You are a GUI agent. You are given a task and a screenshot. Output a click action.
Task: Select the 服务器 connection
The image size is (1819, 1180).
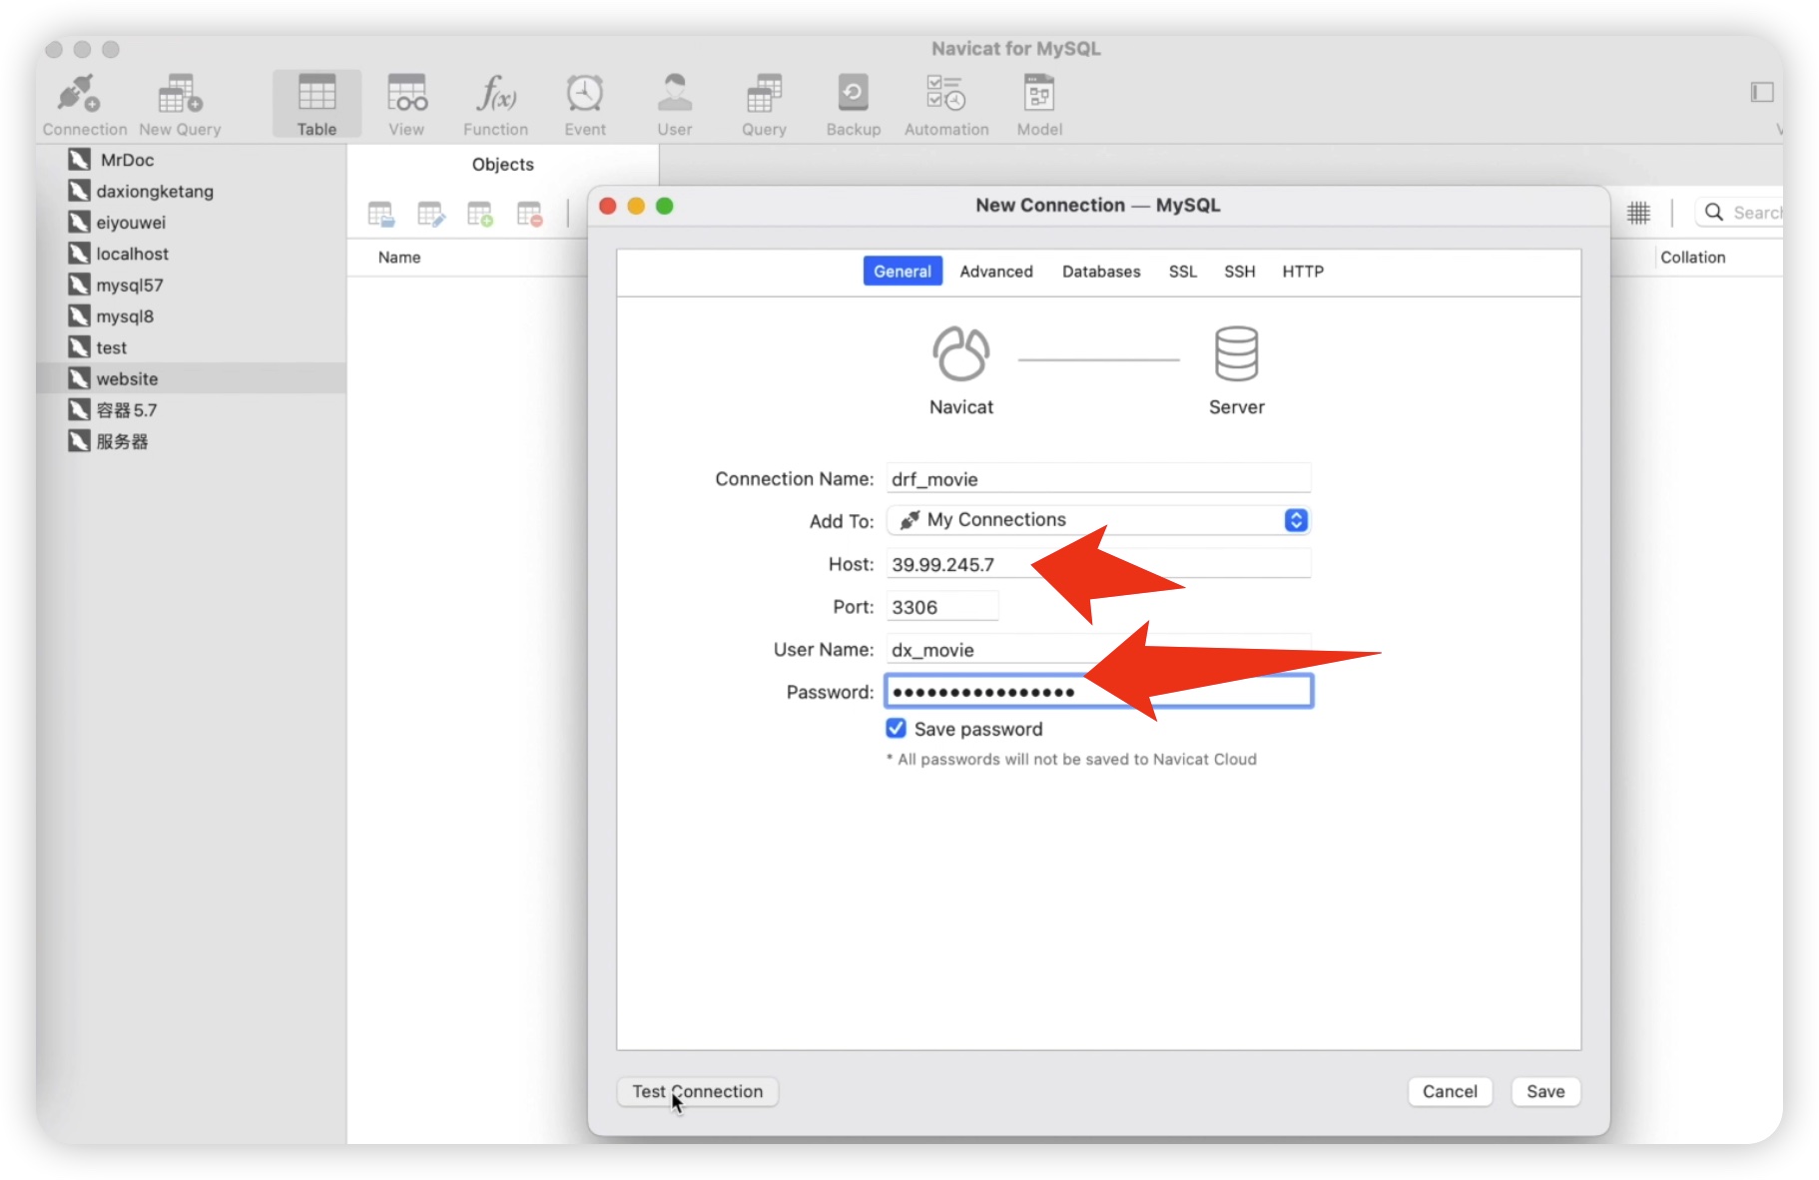(191, 441)
